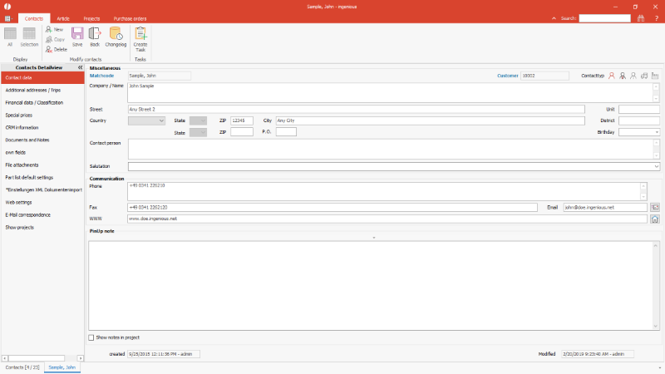Viewport: 665px width, 374px height.
Task: Collapse the Contacts Detailview panel
Action: (79, 66)
